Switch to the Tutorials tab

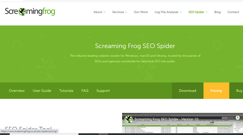click(66, 91)
